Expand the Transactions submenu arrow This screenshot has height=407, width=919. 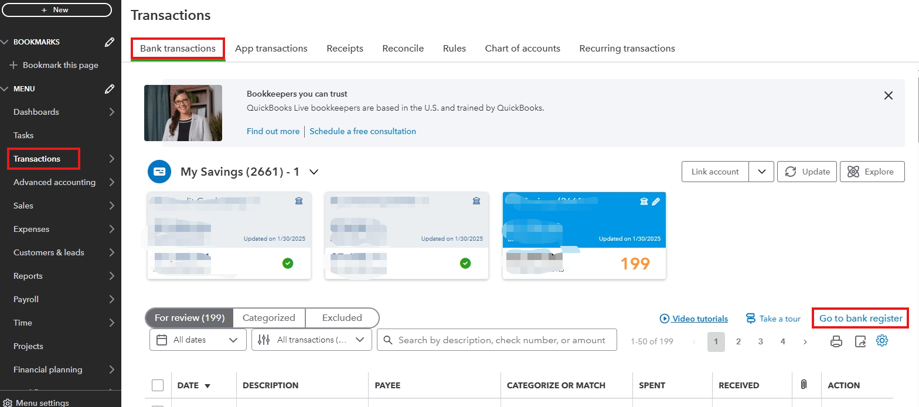click(x=111, y=159)
